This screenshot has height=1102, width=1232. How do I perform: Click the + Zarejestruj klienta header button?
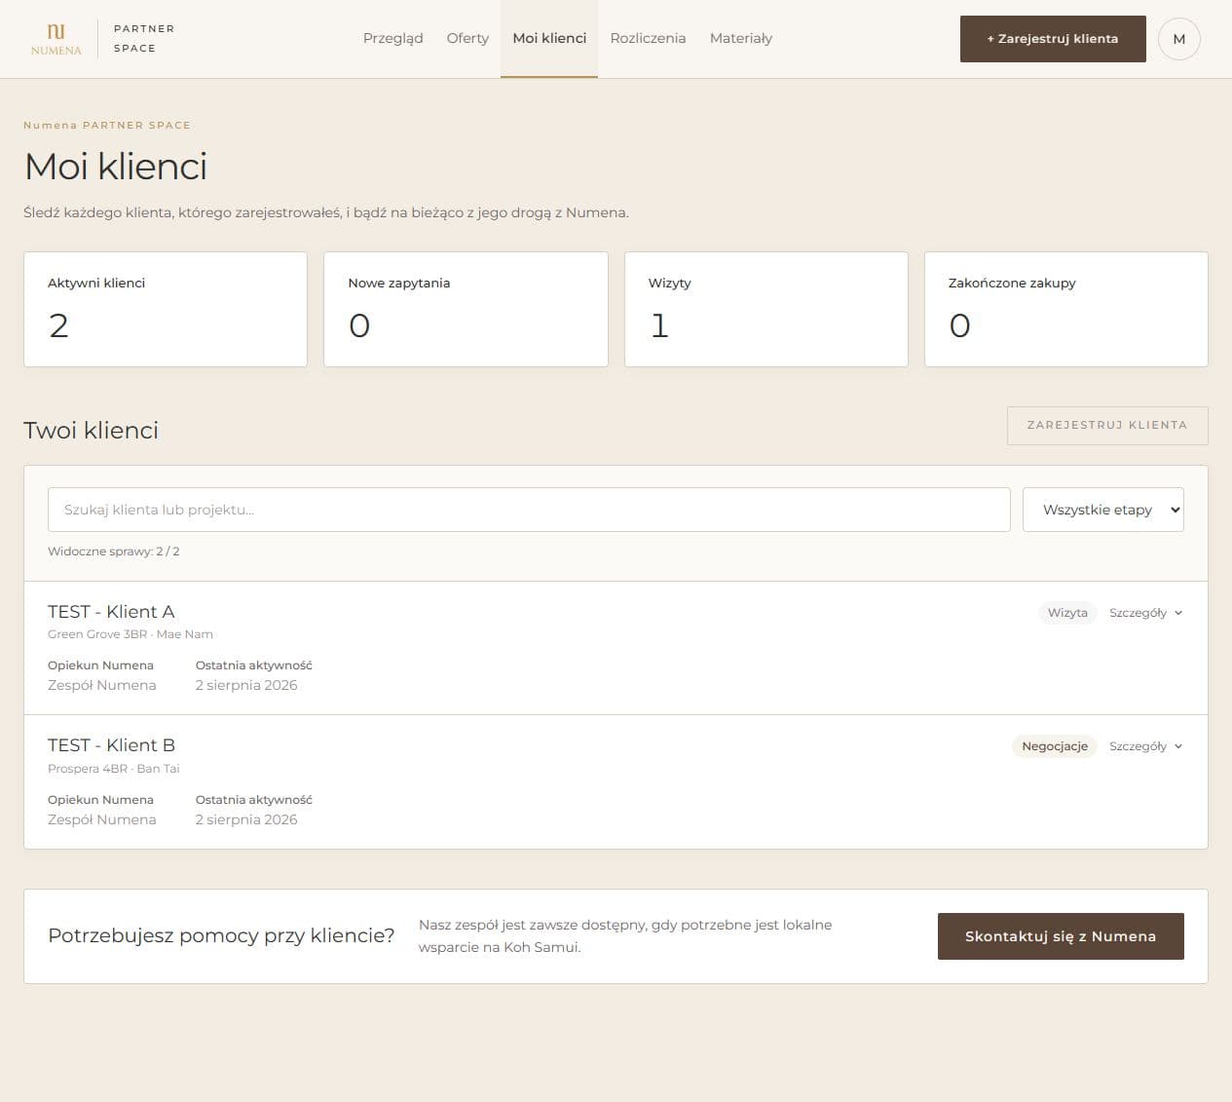pos(1053,39)
